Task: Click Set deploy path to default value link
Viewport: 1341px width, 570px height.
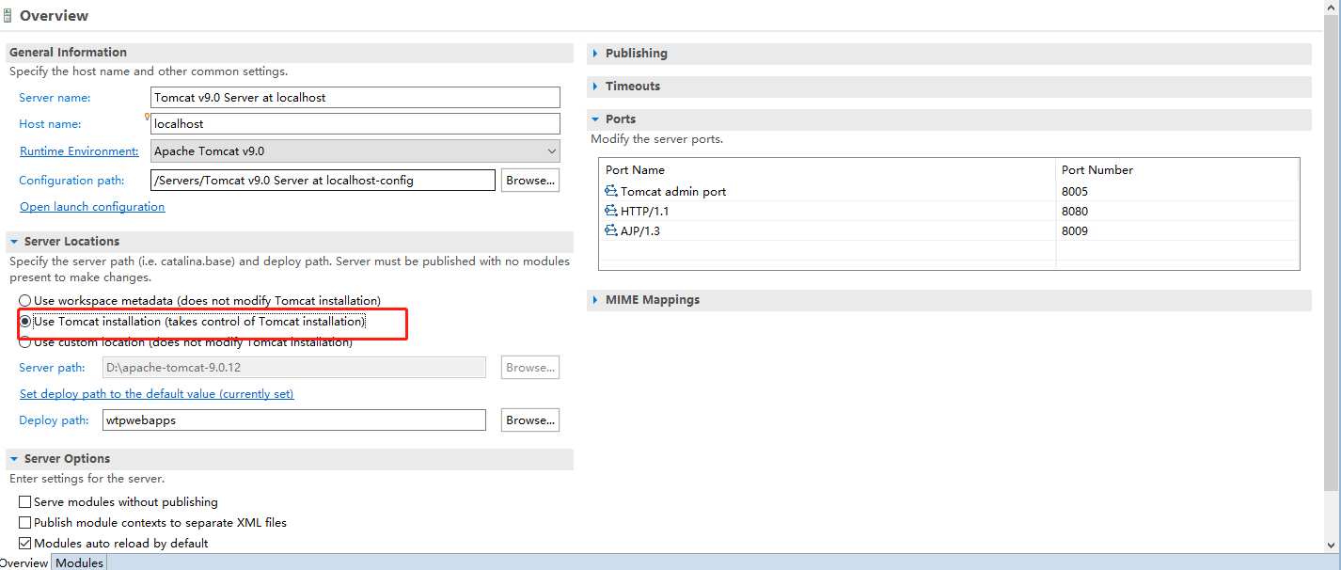Action: point(157,394)
